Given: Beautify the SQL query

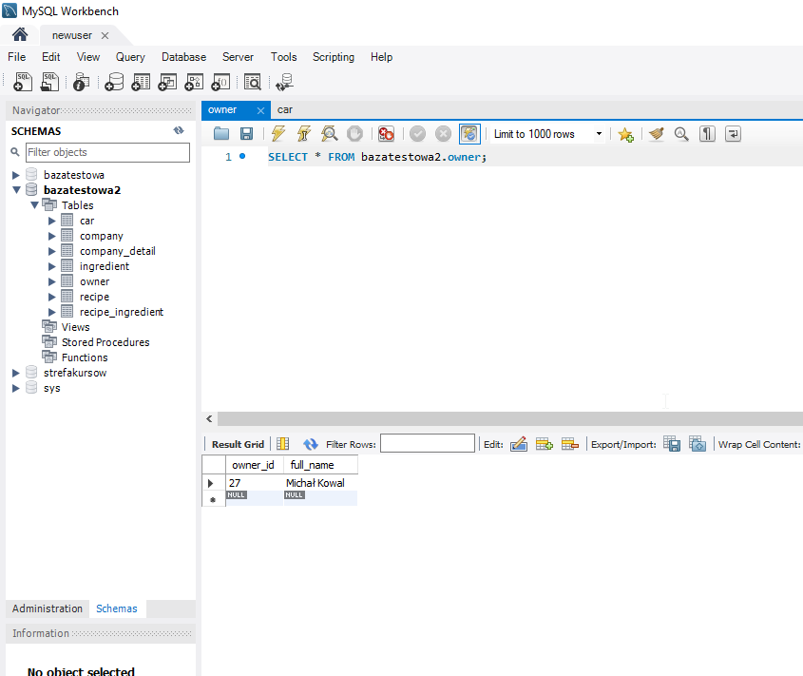Looking at the screenshot, I should click(x=656, y=134).
